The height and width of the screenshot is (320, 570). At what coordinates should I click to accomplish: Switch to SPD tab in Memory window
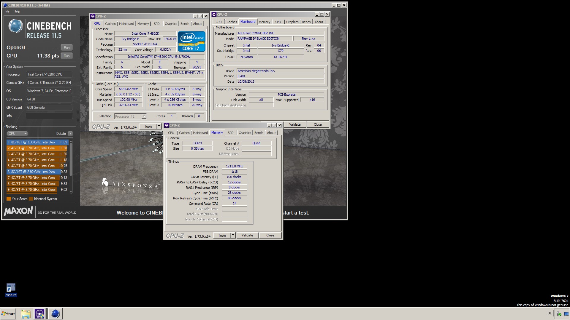[x=231, y=133]
